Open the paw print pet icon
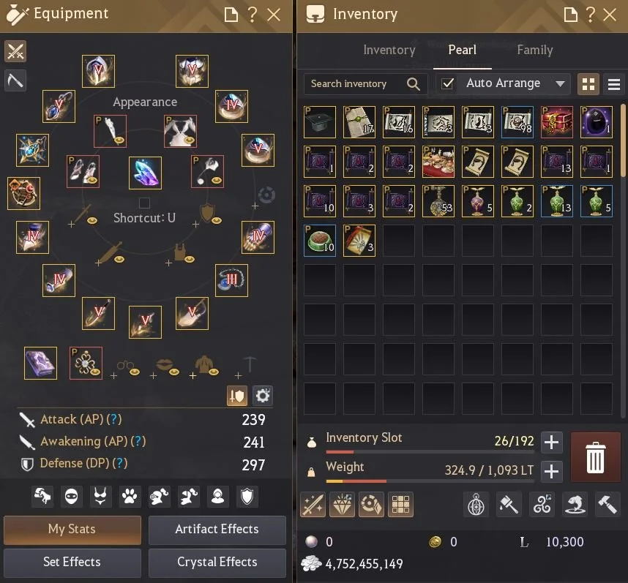The image size is (628, 583). tap(130, 497)
